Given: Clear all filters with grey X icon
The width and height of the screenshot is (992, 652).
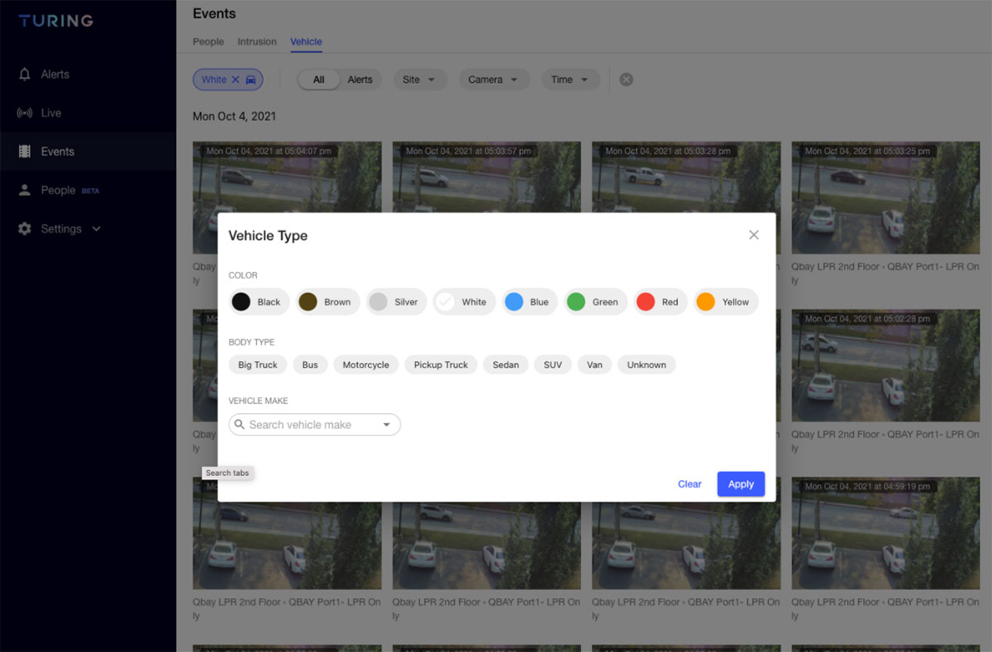Looking at the screenshot, I should 627,79.
